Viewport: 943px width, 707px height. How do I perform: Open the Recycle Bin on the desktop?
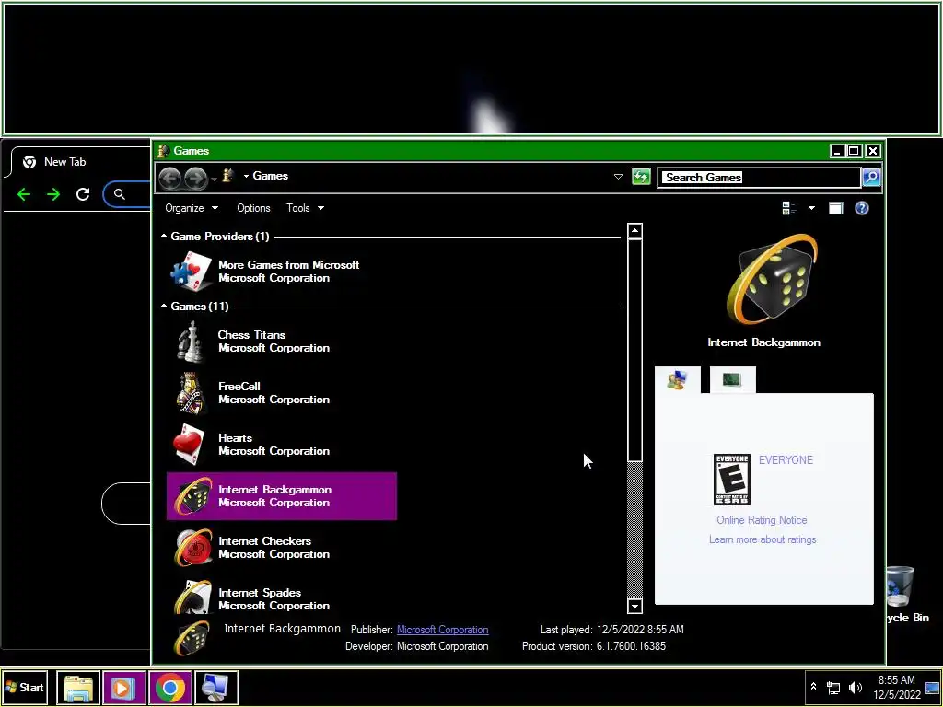point(899,594)
